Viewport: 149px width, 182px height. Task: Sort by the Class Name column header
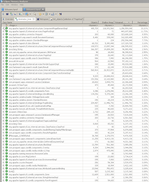pyautogui.click(x=42, y=22)
